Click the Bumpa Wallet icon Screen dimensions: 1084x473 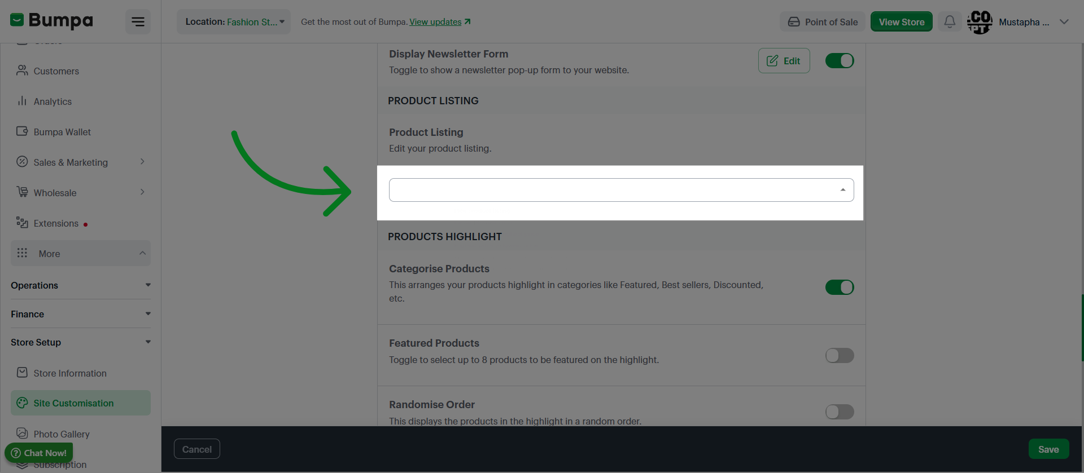pyautogui.click(x=22, y=131)
